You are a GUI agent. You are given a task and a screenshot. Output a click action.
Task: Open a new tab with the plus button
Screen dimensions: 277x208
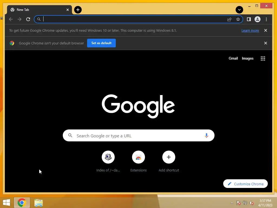(78, 10)
